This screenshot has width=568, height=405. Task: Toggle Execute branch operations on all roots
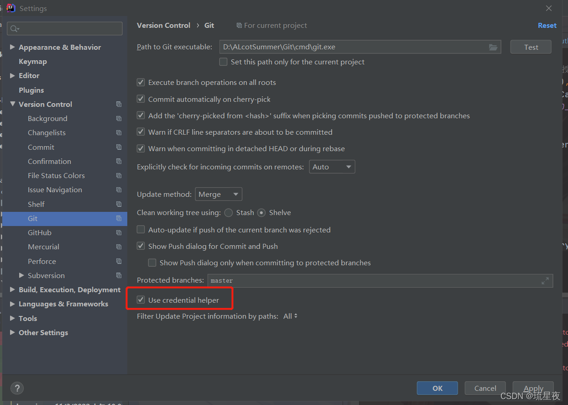point(141,83)
